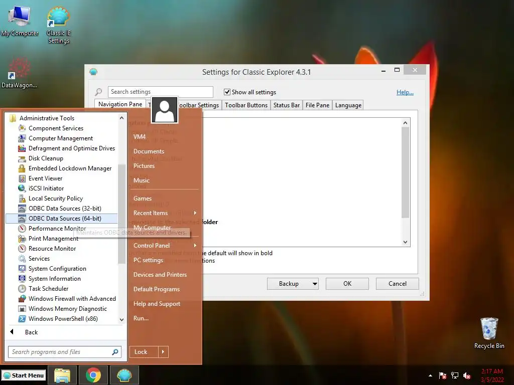The width and height of the screenshot is (514, 385).
Task: Switch to Toolbar Settings tab
Action: point(199,105)
